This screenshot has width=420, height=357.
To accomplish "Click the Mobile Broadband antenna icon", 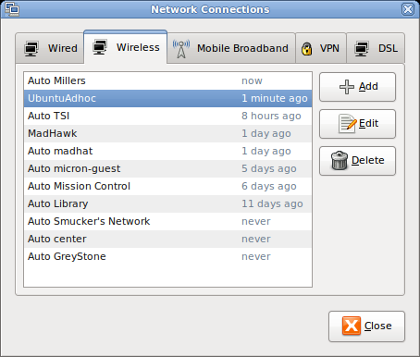I will click(x=181, y=49).
